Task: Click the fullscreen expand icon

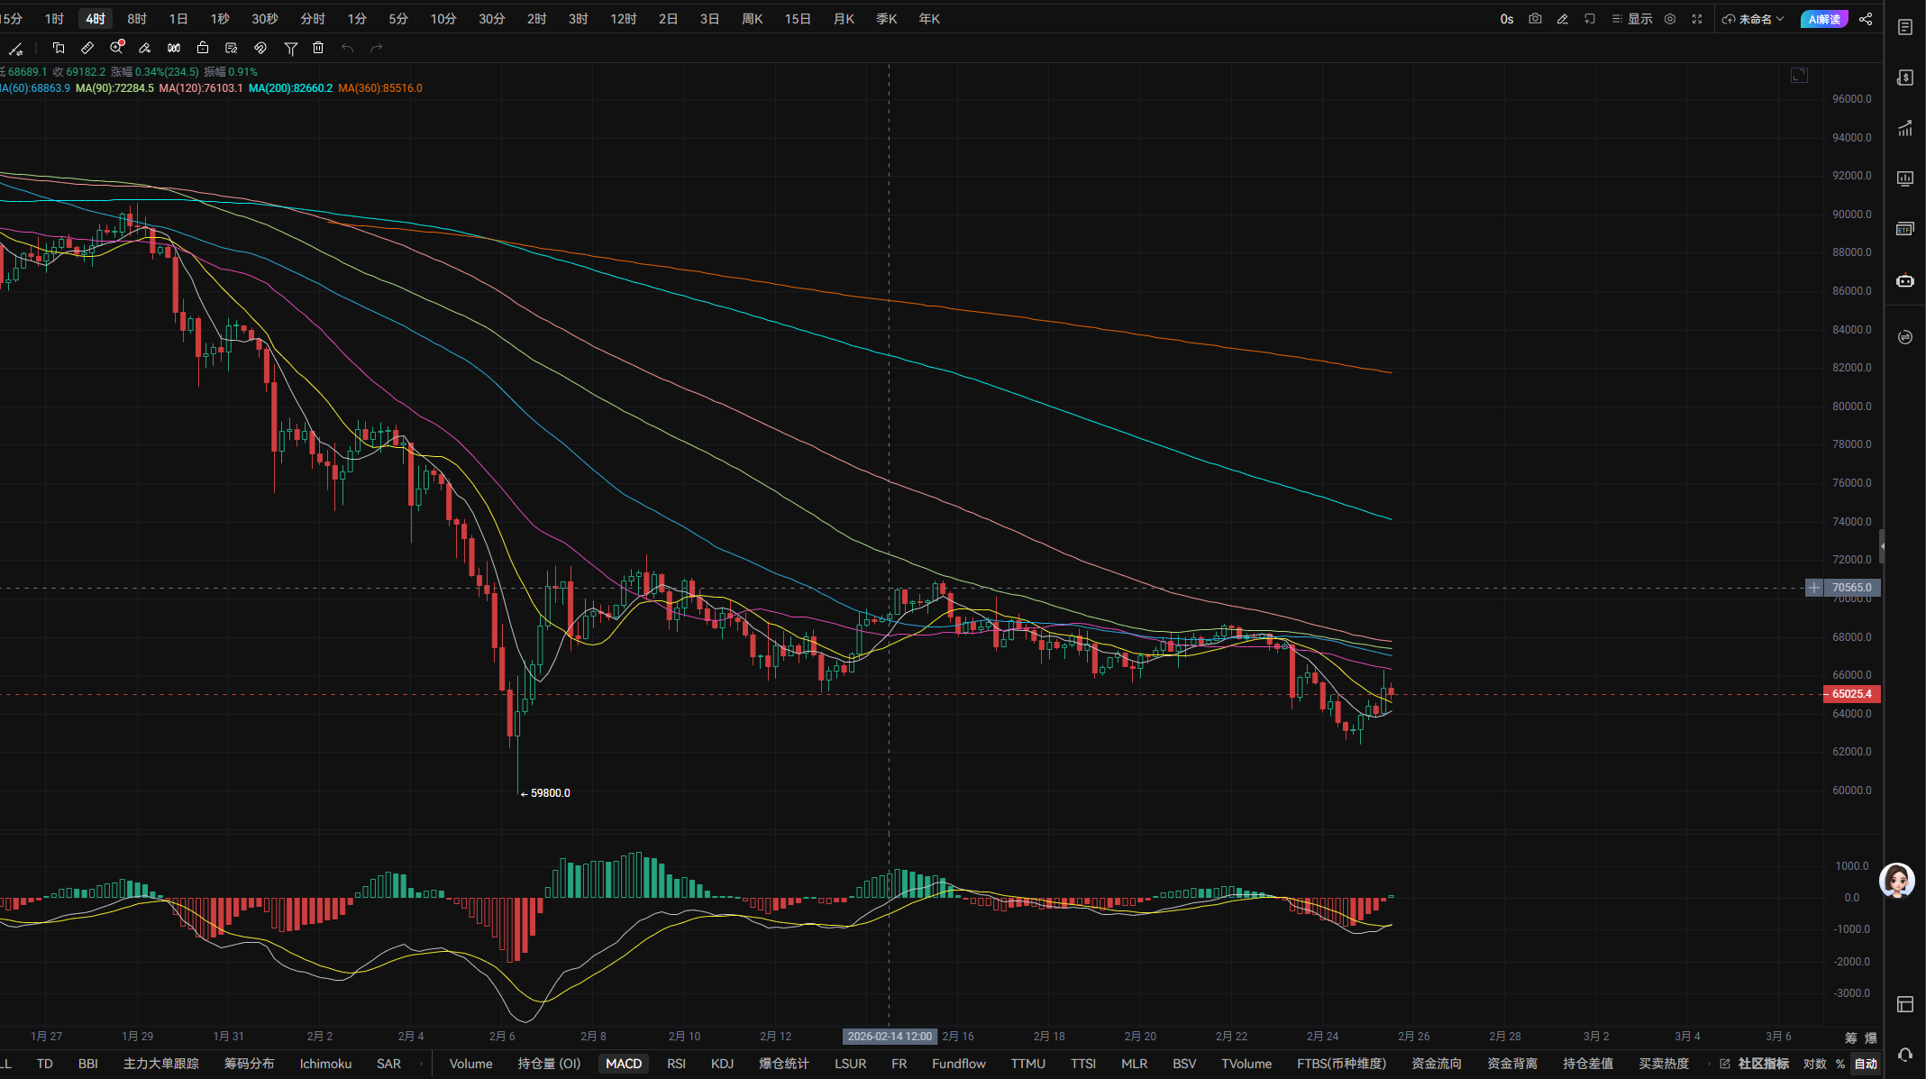Action: [x=1697, y=19]
